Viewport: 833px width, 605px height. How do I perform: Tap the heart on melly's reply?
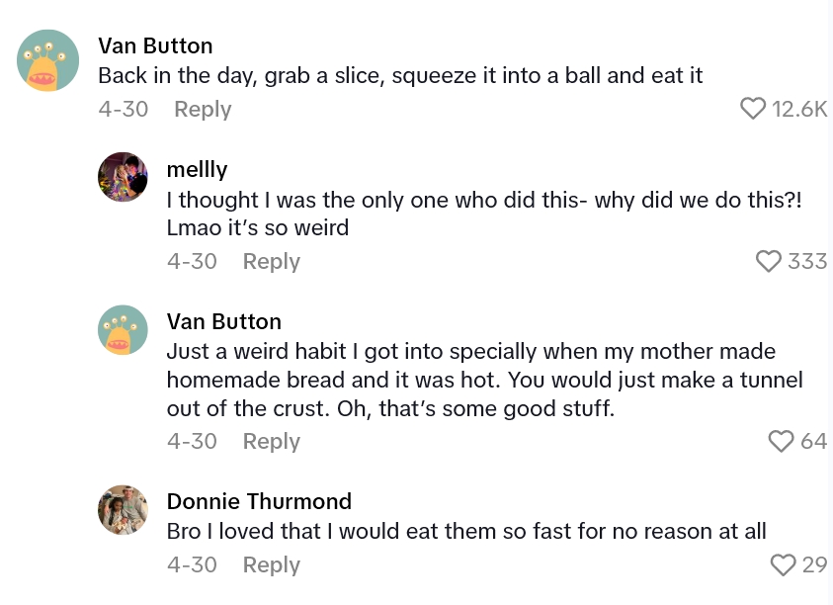(x=769, y=261)
